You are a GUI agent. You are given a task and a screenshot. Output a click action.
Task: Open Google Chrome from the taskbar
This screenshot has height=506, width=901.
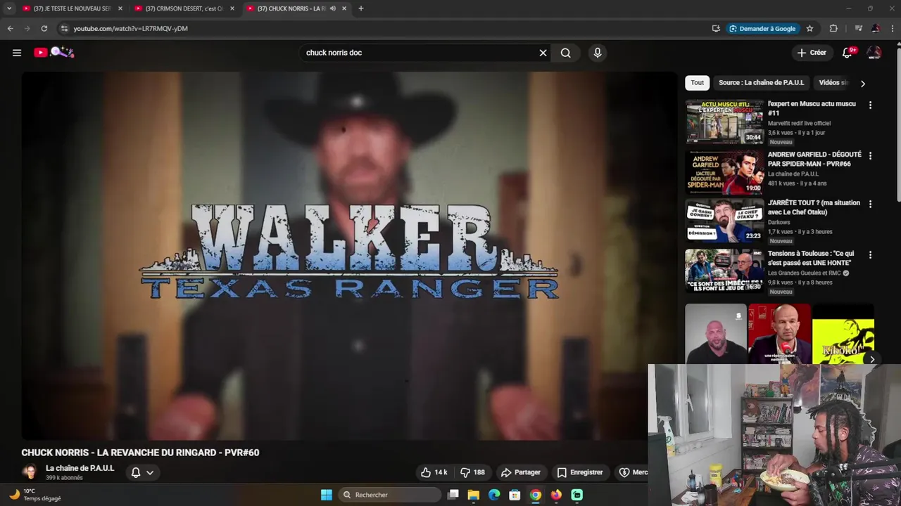coord(536,495)
